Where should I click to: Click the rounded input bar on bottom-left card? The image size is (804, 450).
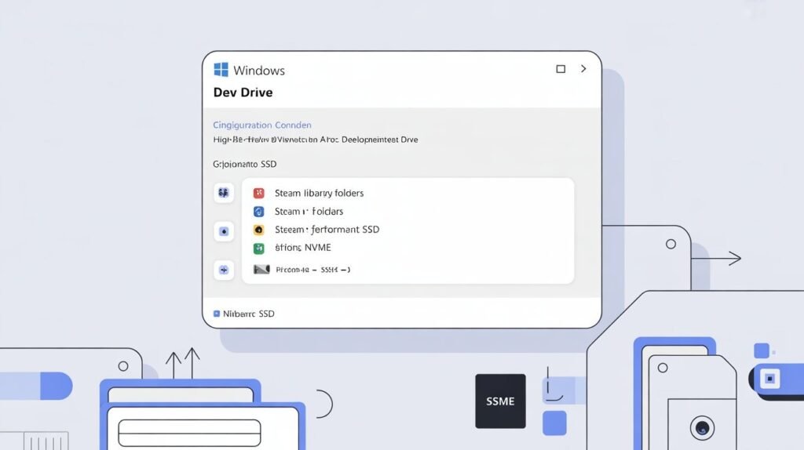[189, 433]
